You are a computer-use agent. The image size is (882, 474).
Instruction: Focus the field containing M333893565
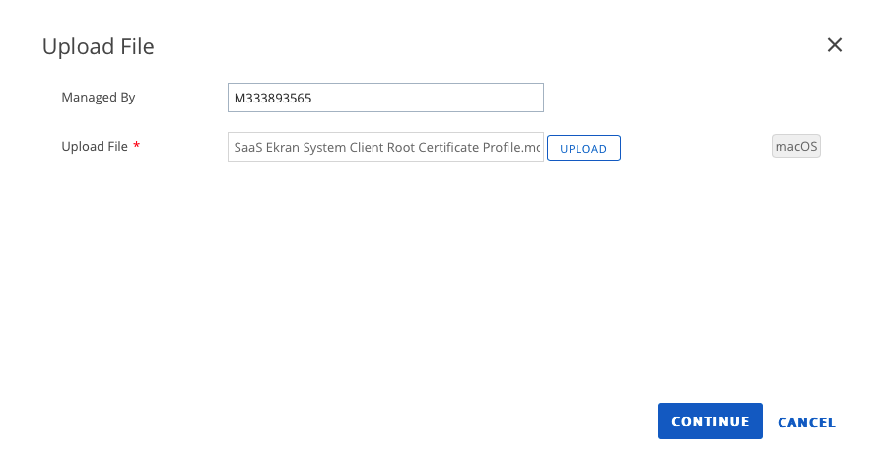tap(385, 98)
